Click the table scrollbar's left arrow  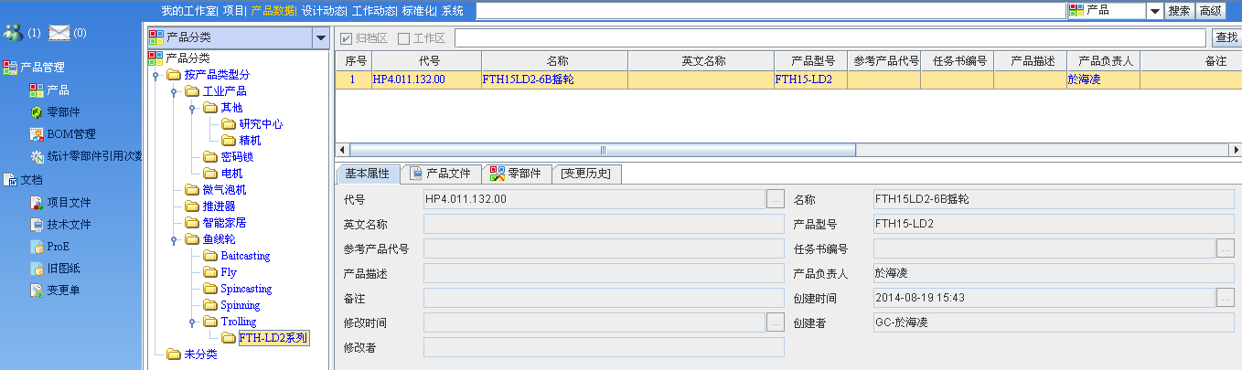[342, 150]
